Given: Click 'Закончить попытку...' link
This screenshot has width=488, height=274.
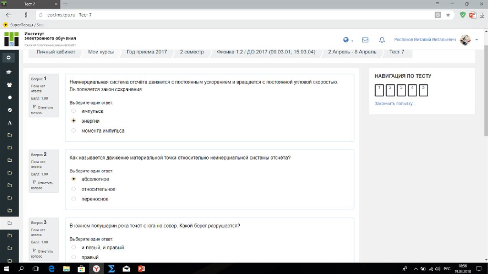Looking at the screenshot, I should point(395,104).
